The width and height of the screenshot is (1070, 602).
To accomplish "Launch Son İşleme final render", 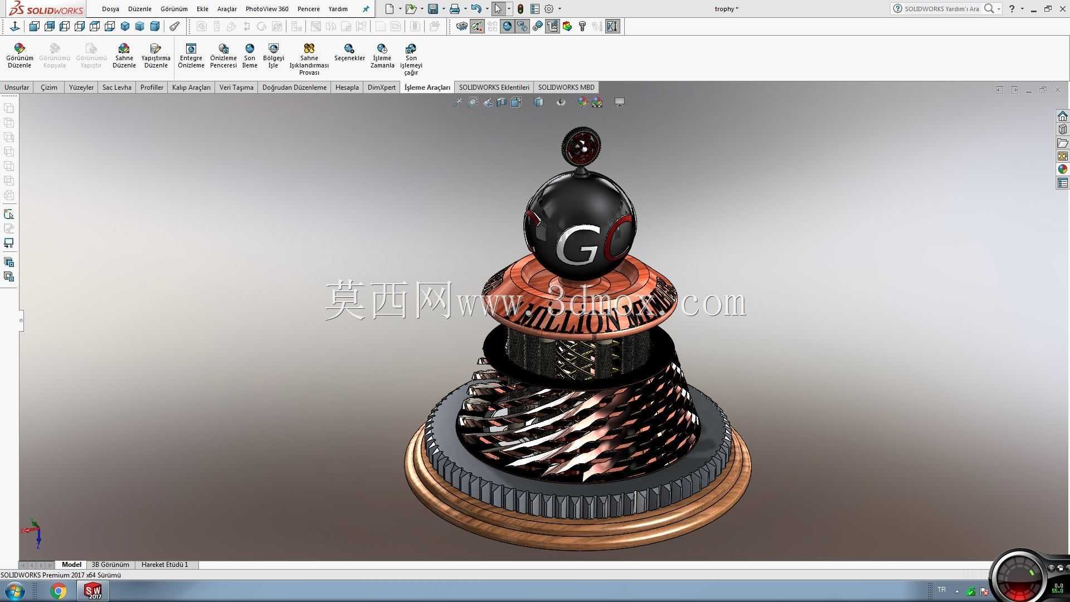I will pyautogui.click(x=250, y=56).
